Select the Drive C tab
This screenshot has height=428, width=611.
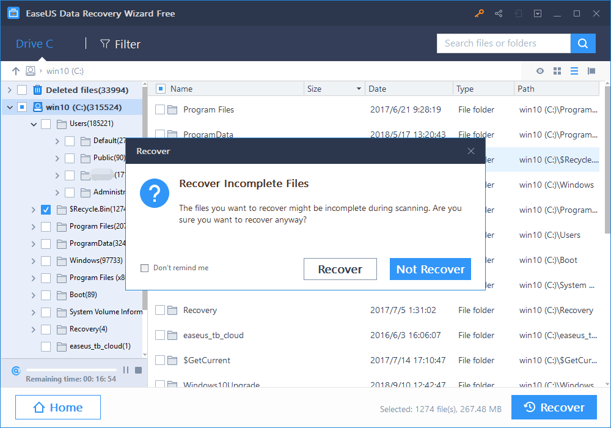(34, 44)
